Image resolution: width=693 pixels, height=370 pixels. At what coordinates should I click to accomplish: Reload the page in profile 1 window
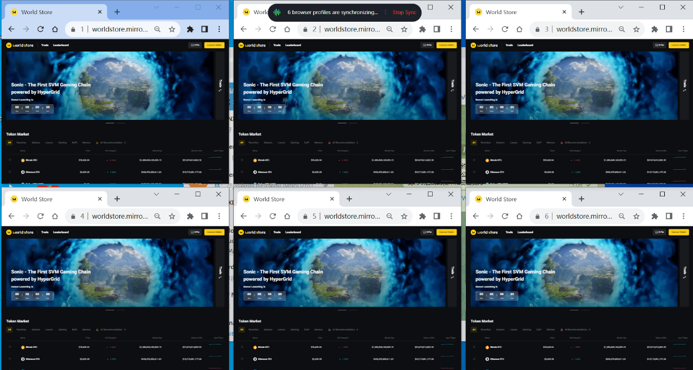coord(40,29)
